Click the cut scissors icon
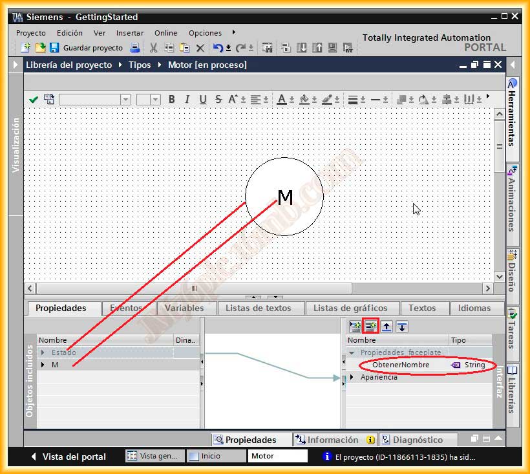Viewport: 530px width, 474px height. click(153, 48)
